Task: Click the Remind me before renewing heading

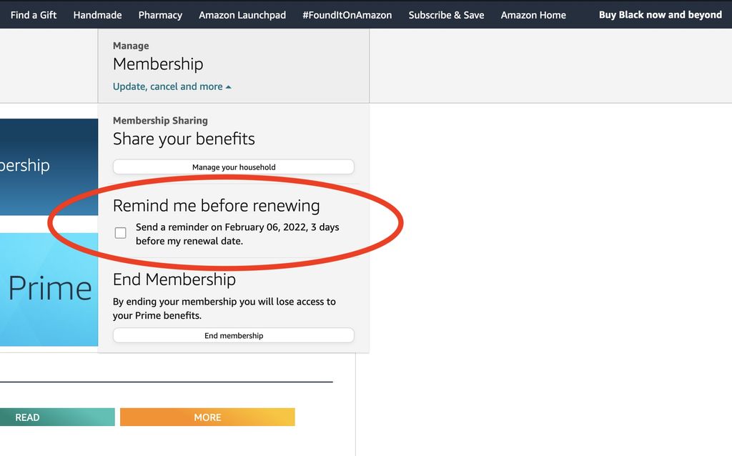Action: [216, 205]
